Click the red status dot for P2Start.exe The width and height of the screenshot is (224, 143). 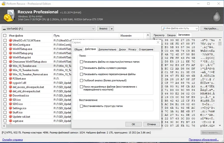click(x=10, y=78)
